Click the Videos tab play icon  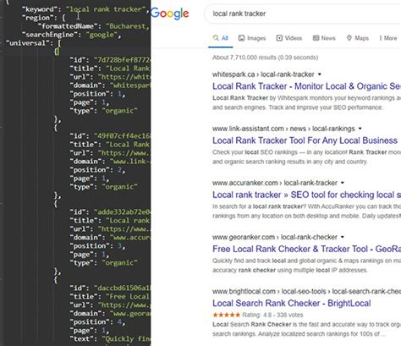point(279,38)
